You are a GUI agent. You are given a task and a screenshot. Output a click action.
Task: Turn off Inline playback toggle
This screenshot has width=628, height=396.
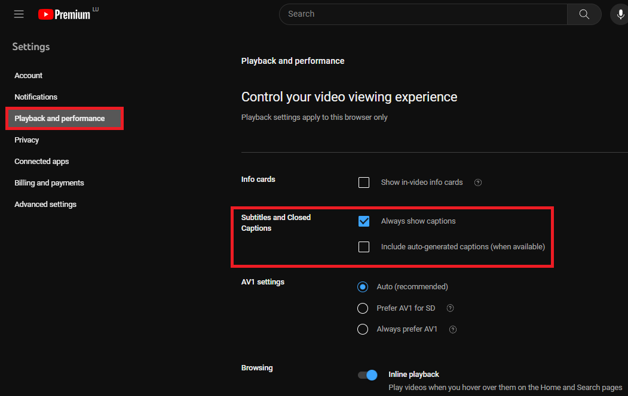click(368, 375)
